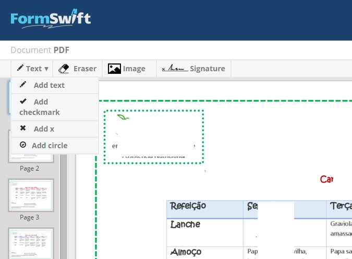Viewport: 352px width, 259px height.
Task: Select the pencil icon in Text tool
Action: coord(20,69)
